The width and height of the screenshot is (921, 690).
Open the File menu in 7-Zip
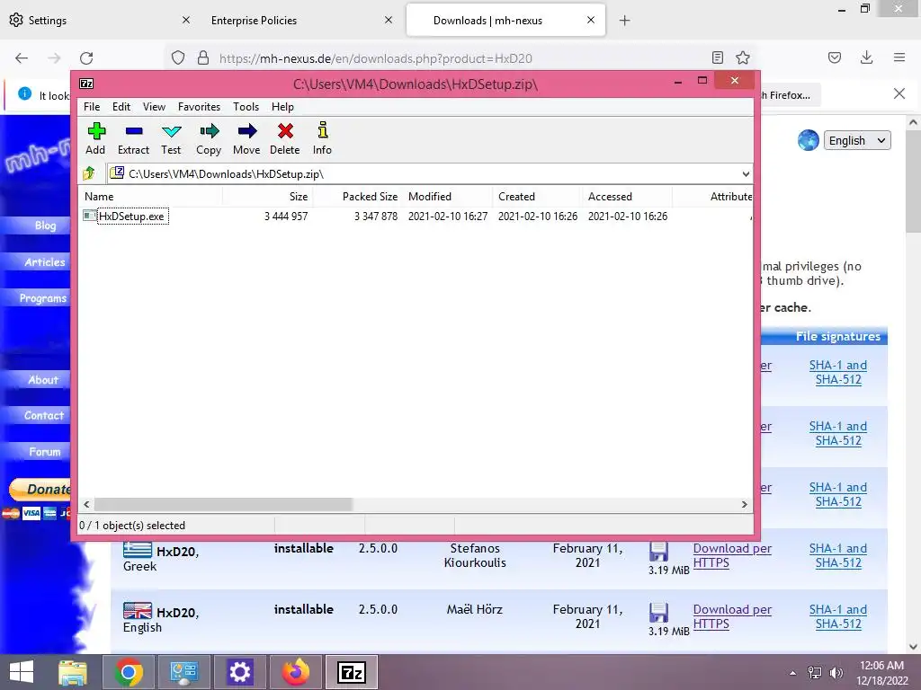pos(92,107)
